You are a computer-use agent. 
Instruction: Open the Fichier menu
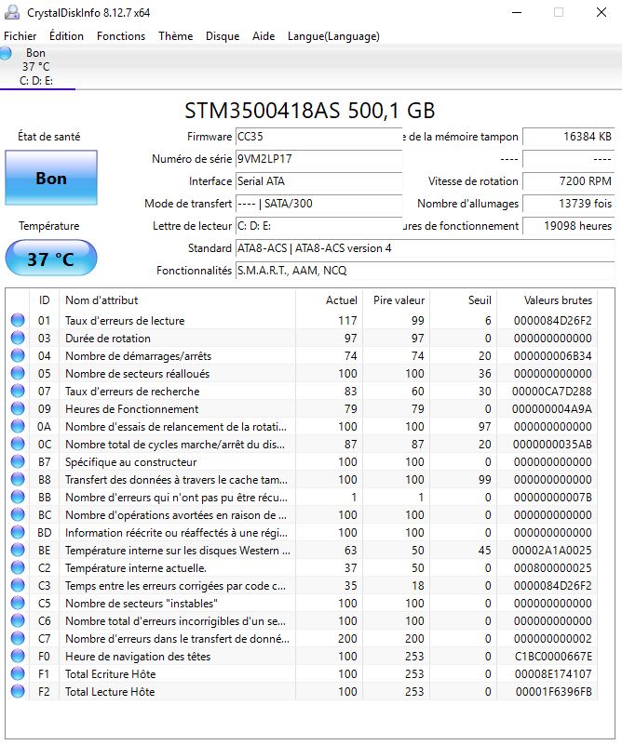pyautogui.click(x=20, y=36)
